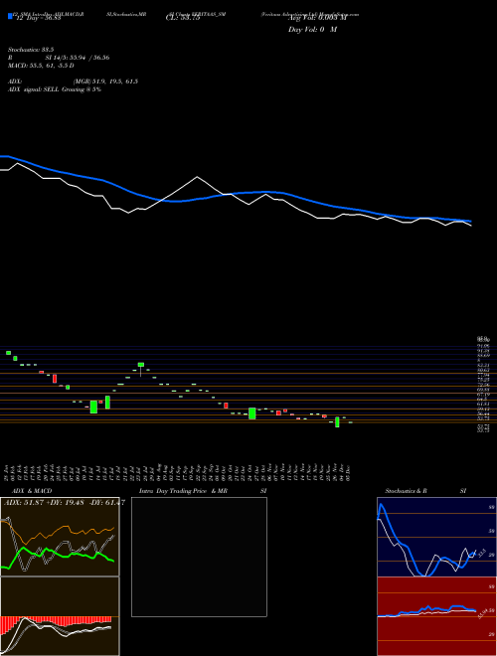Image resolution: width=497 pixels, height=656 pixels.
Task: Click the peak of the white price line
Action: tap(197, 177)
